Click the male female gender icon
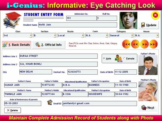The image size is (162, 121). coord(118,58)
